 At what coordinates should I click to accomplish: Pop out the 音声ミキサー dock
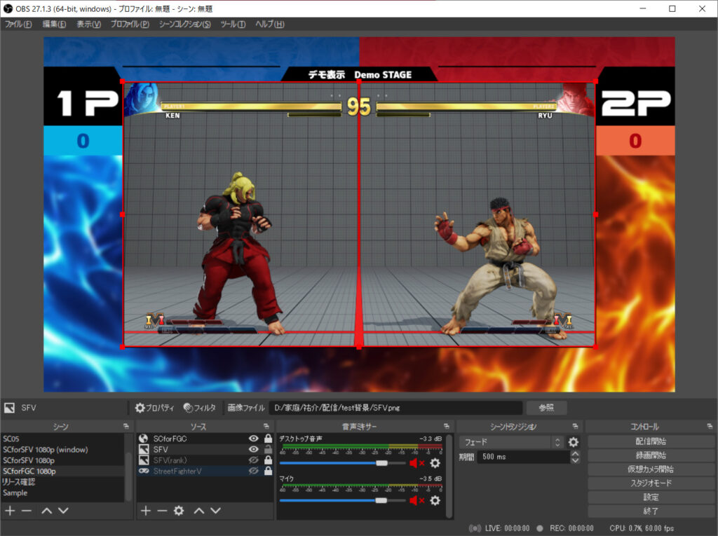[447, 426]
